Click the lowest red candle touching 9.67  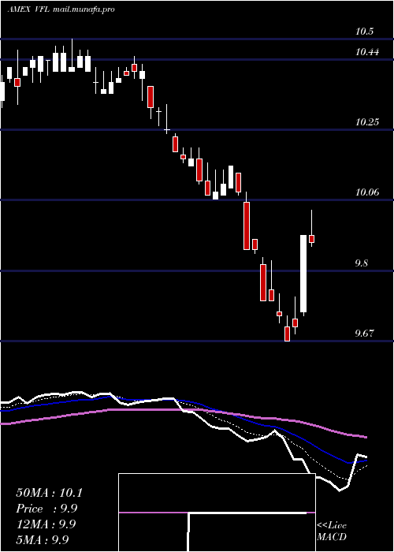tap(287, 334)
